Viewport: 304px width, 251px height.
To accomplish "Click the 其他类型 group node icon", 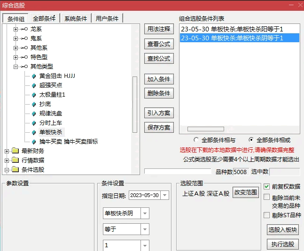I will coord(24,67).
